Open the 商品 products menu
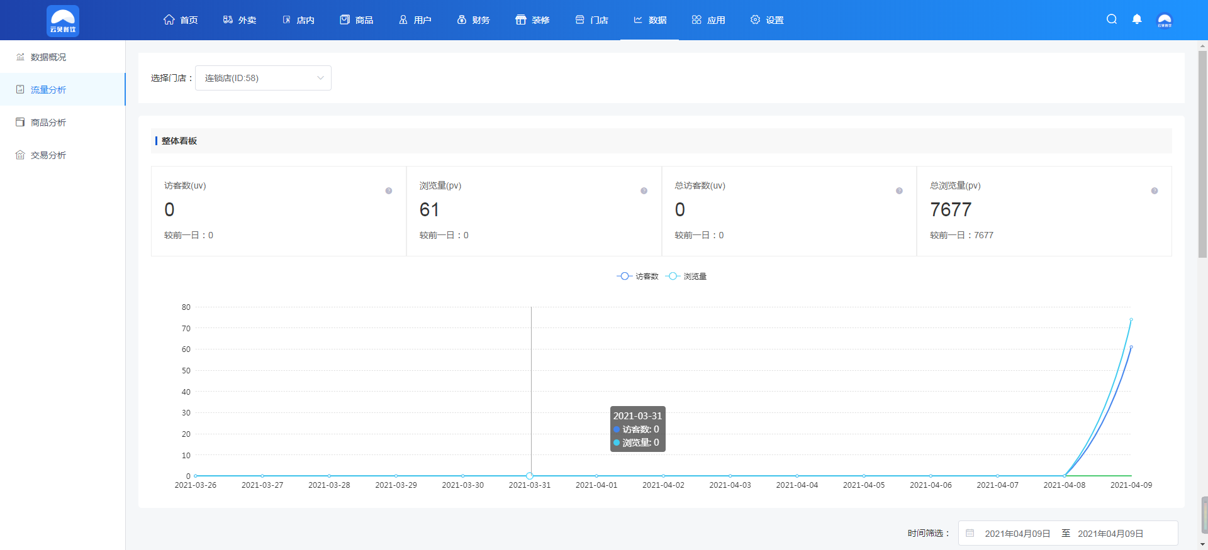 (x=356, y=20)
